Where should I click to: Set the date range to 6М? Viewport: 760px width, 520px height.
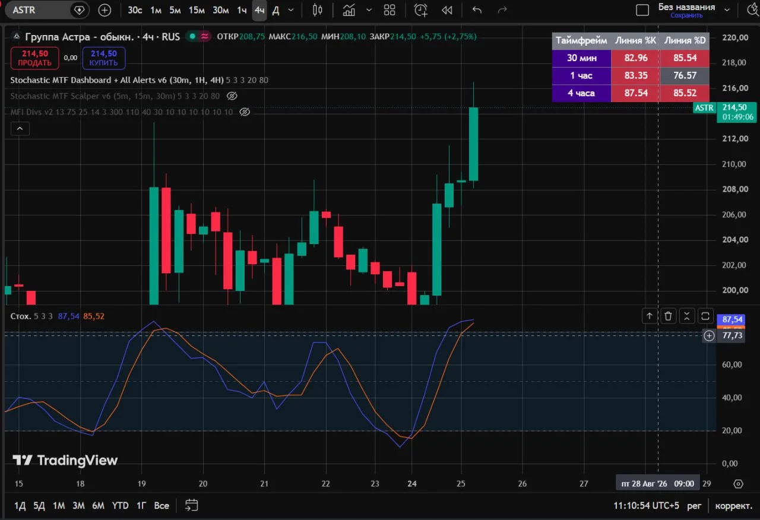click(x=98, y=506)
